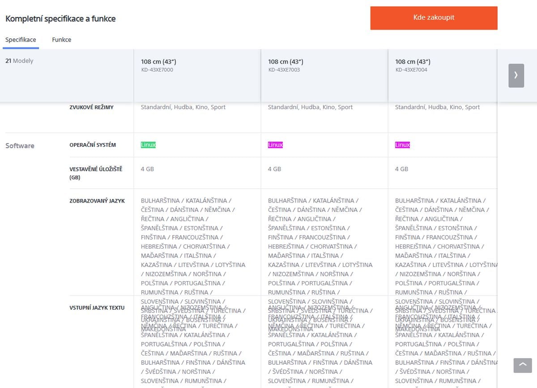Click Linux under the KD-43XE7004 column
537x388 pixels.
402,145
